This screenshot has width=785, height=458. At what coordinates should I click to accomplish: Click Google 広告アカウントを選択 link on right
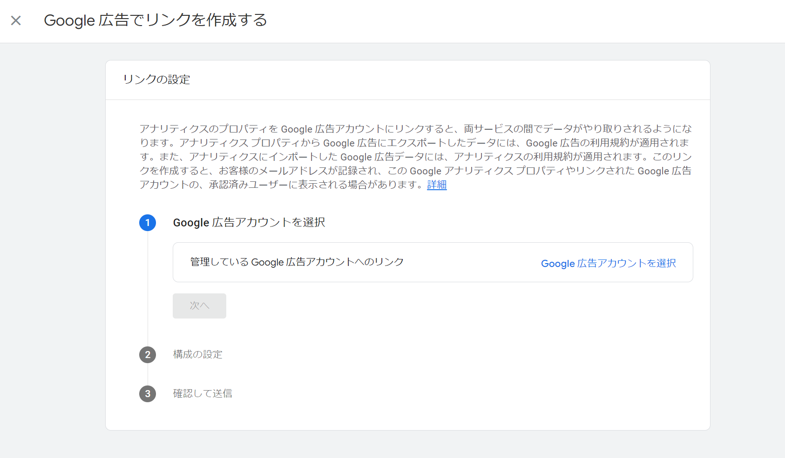tap(608, 263)
